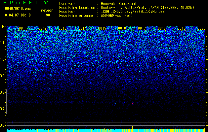The width and height of the screenshot is (208, 132).
Task: Click receiver value ICOM IC-575 53.7492 MHz USB
Action: tap(133, 12)
